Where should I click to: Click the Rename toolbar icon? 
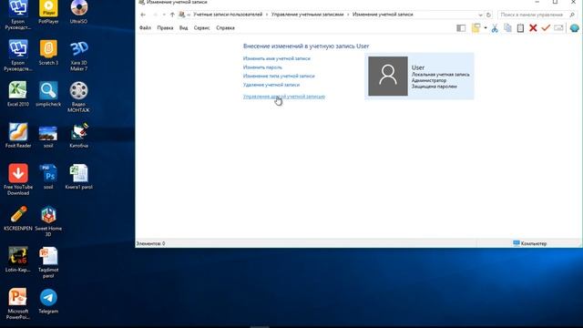point(558,28)
